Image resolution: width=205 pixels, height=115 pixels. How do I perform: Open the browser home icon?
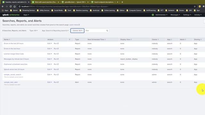point(14,6)
